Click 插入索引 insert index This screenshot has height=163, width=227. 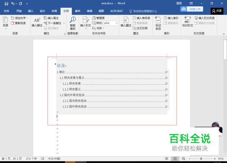pyautogui.click(x=171, y=18)
